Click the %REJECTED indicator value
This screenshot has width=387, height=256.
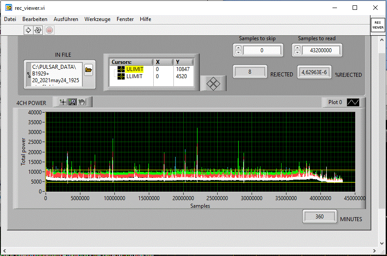click(314, 72)
